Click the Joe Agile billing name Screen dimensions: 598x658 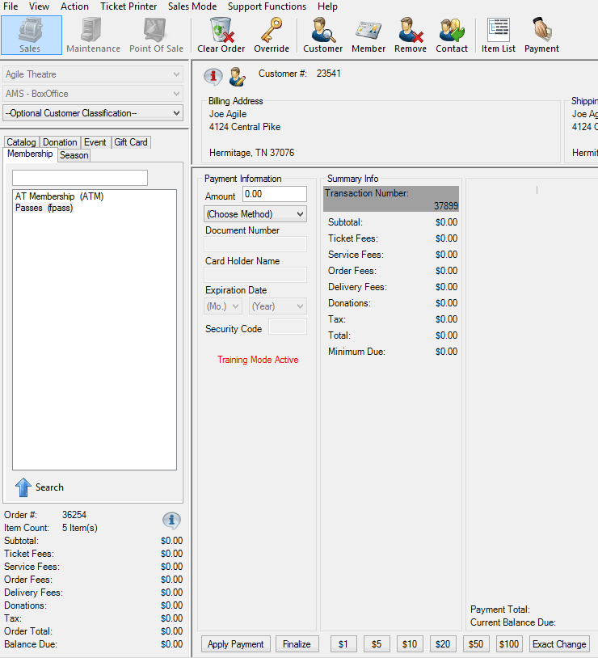(228, 114)
